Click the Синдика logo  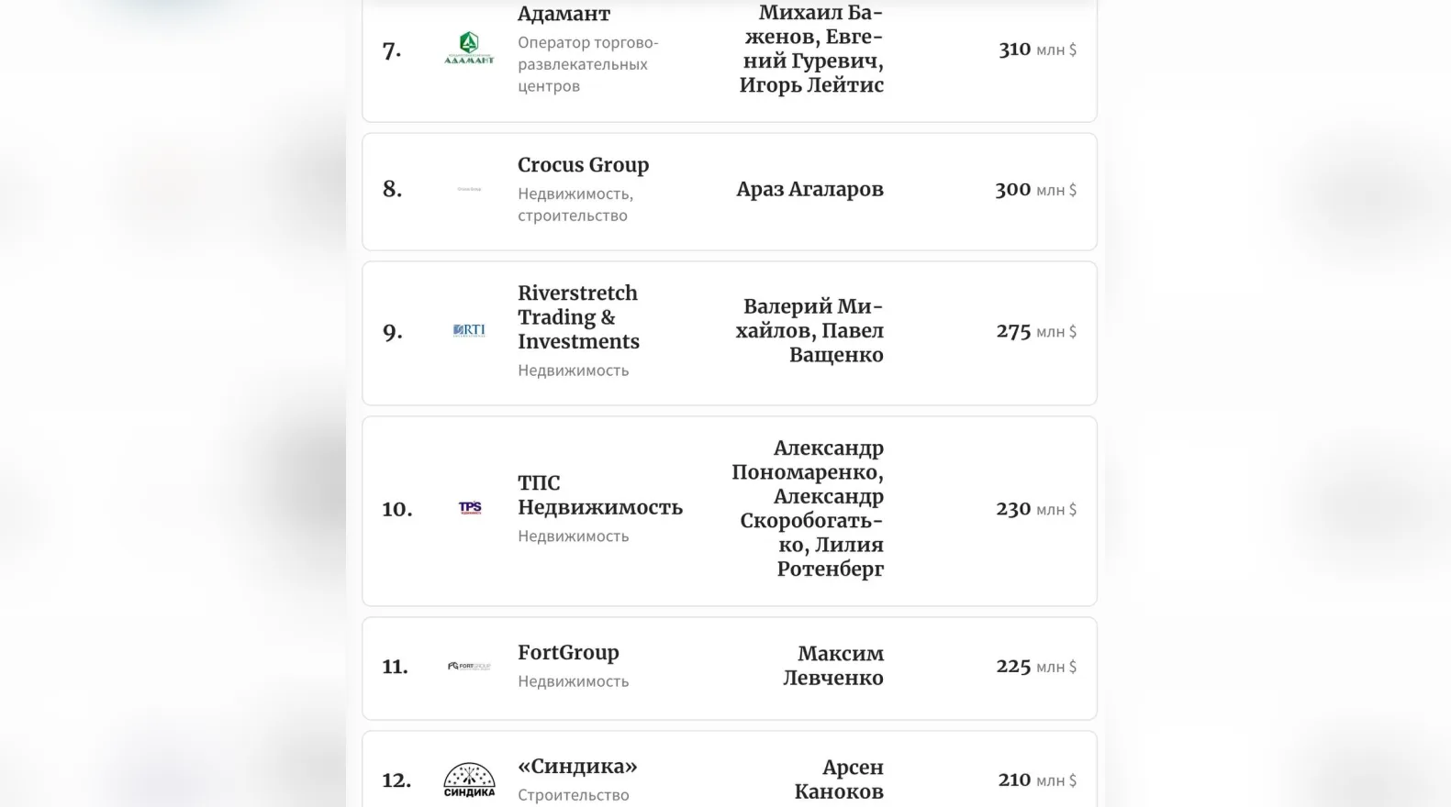pos(469,779)
